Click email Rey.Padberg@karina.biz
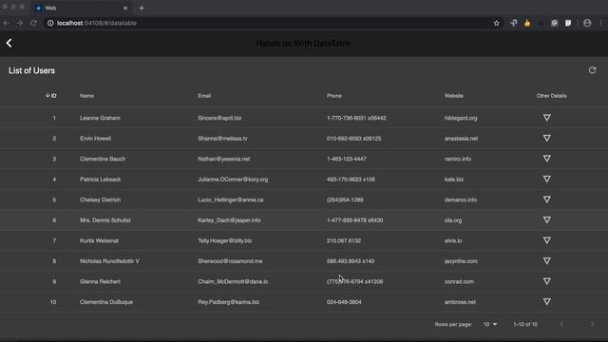608x342 pixels. (x=228, y=302)
